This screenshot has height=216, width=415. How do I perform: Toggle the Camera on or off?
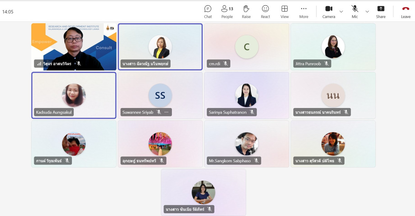click(329, 11)
